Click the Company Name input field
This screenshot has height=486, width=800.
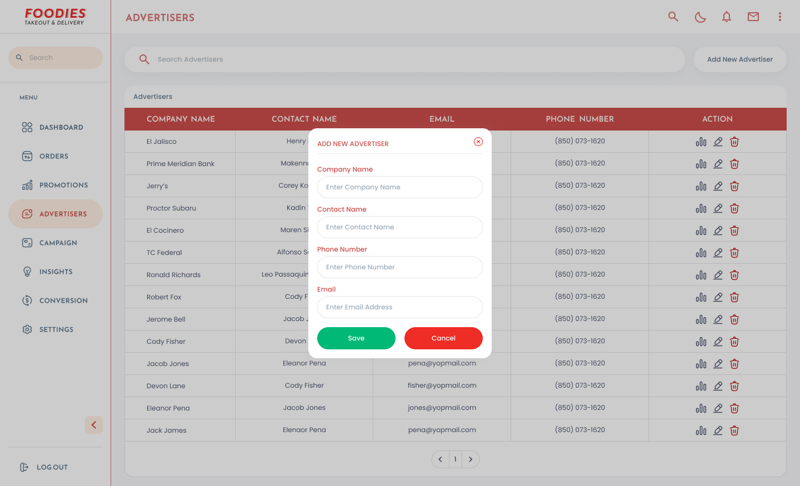point(400,187)
